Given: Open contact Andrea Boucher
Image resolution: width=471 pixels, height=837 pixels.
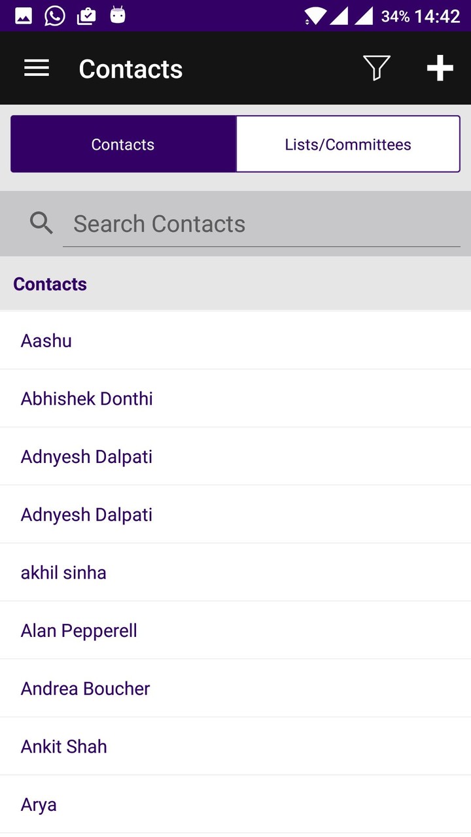Looking at the screenshot, I should pos(235,688).
